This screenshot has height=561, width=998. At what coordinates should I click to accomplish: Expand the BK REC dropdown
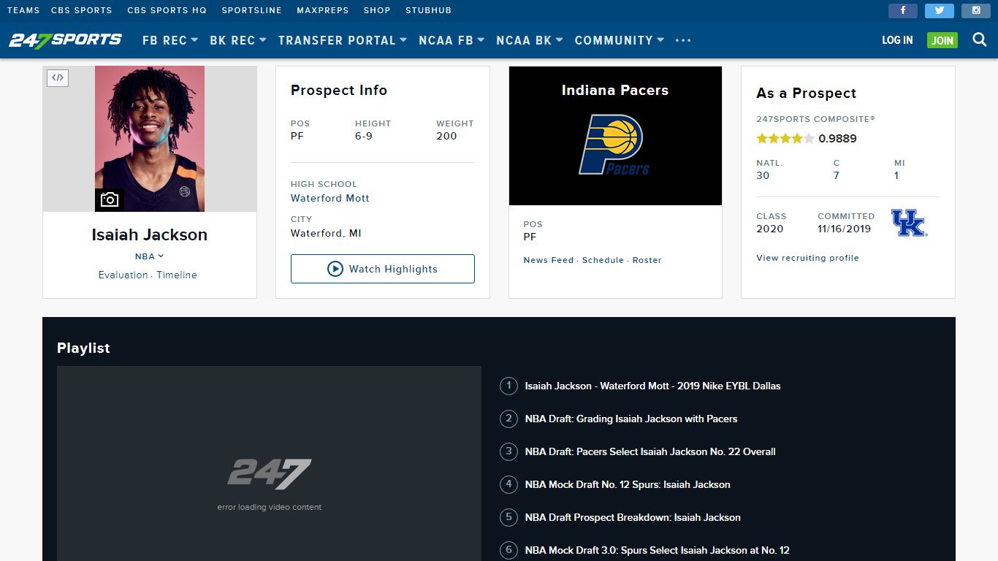[x=238, y=40]
